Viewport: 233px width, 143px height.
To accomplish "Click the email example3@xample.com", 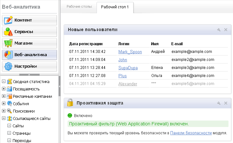I will coord(193,68).
